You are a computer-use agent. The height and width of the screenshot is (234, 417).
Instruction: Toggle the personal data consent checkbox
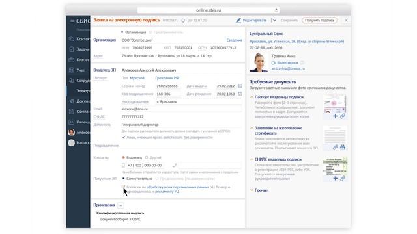[123, 187]
